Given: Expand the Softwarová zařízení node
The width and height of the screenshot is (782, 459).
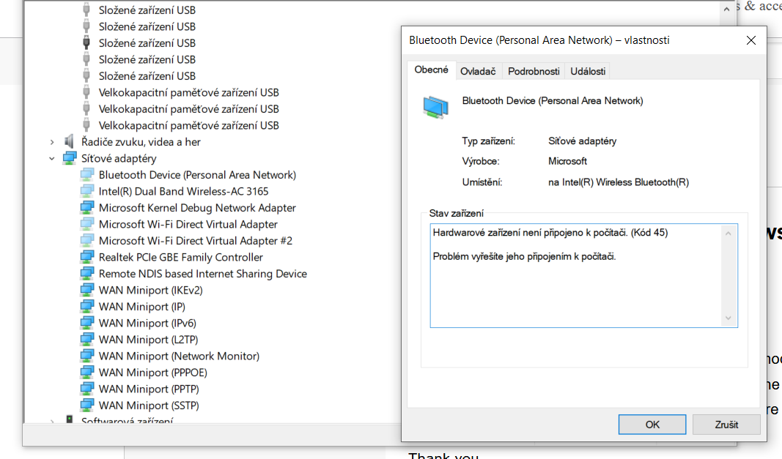Looking at the screenshot, I should coord(52,422).
